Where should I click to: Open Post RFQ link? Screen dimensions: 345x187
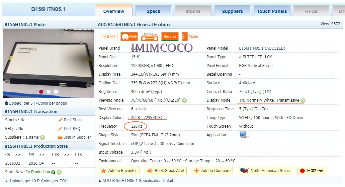click(x=72, y=128)
